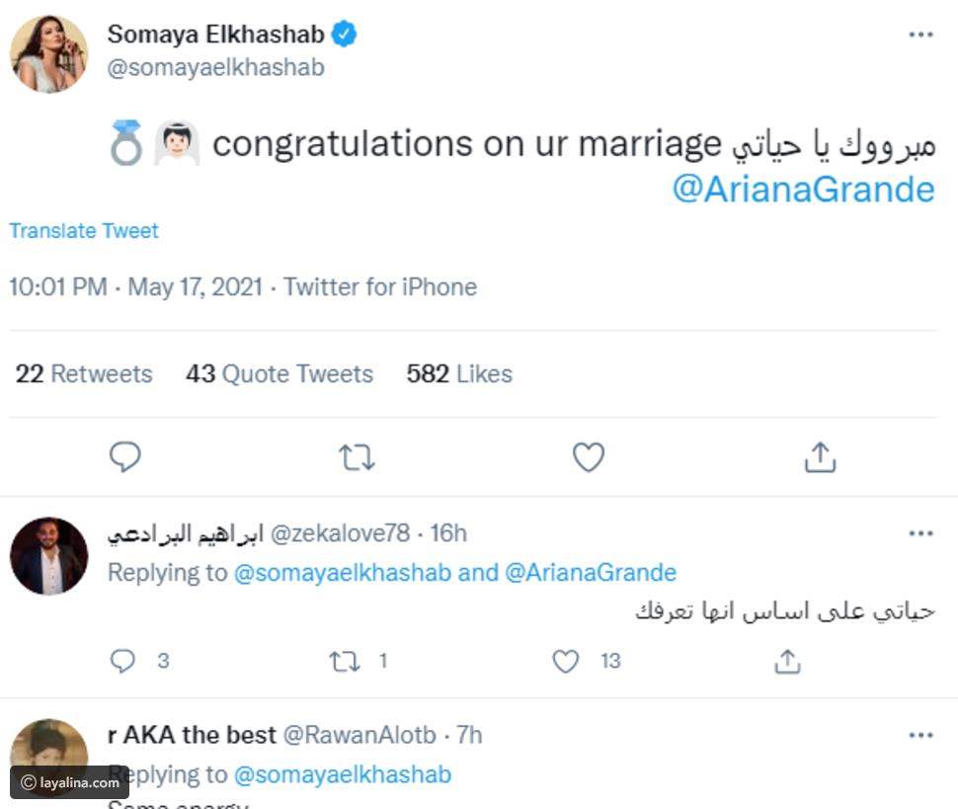Open more options for Somaya's tweet

tap(920, 35)
